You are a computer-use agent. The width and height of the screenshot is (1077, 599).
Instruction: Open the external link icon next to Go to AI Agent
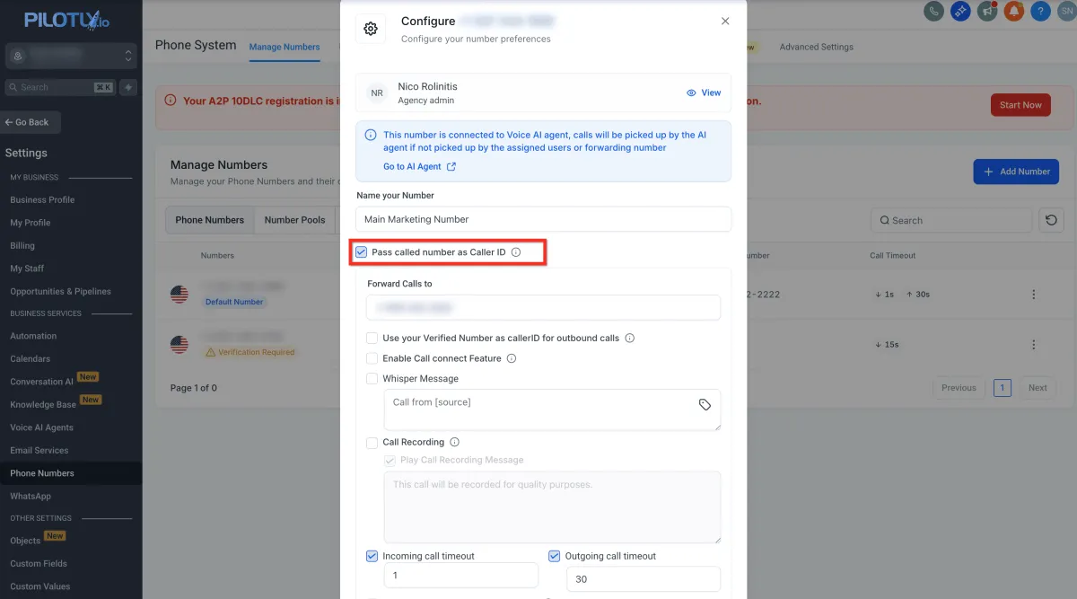tap(451, 166)
